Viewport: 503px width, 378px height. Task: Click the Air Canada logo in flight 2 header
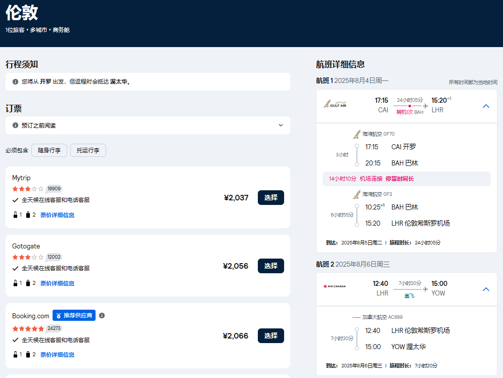tap(335, 286)
